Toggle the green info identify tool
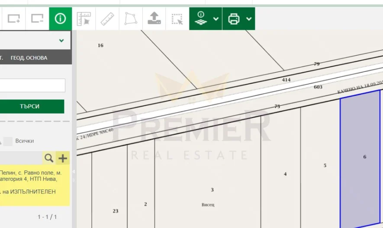Viewport: 383px width, 228px height. click(x=61, y=19)
